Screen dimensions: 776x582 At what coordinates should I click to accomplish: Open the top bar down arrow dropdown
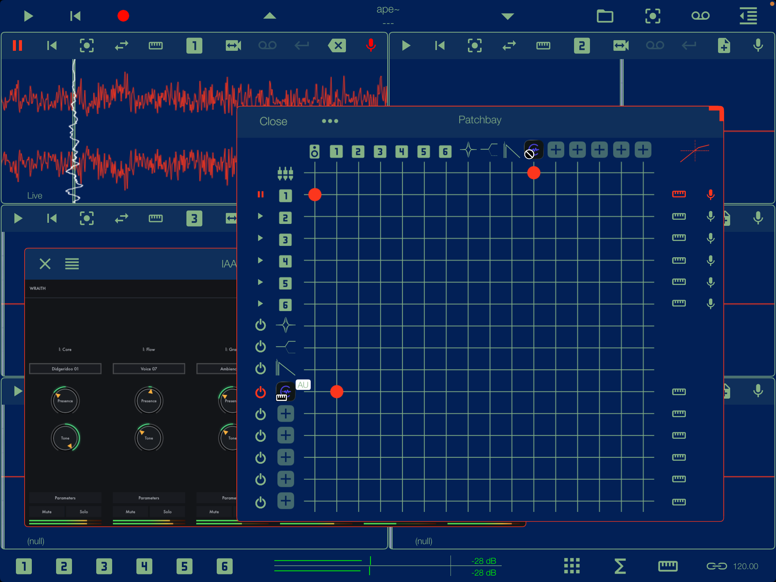click(508, 16)
